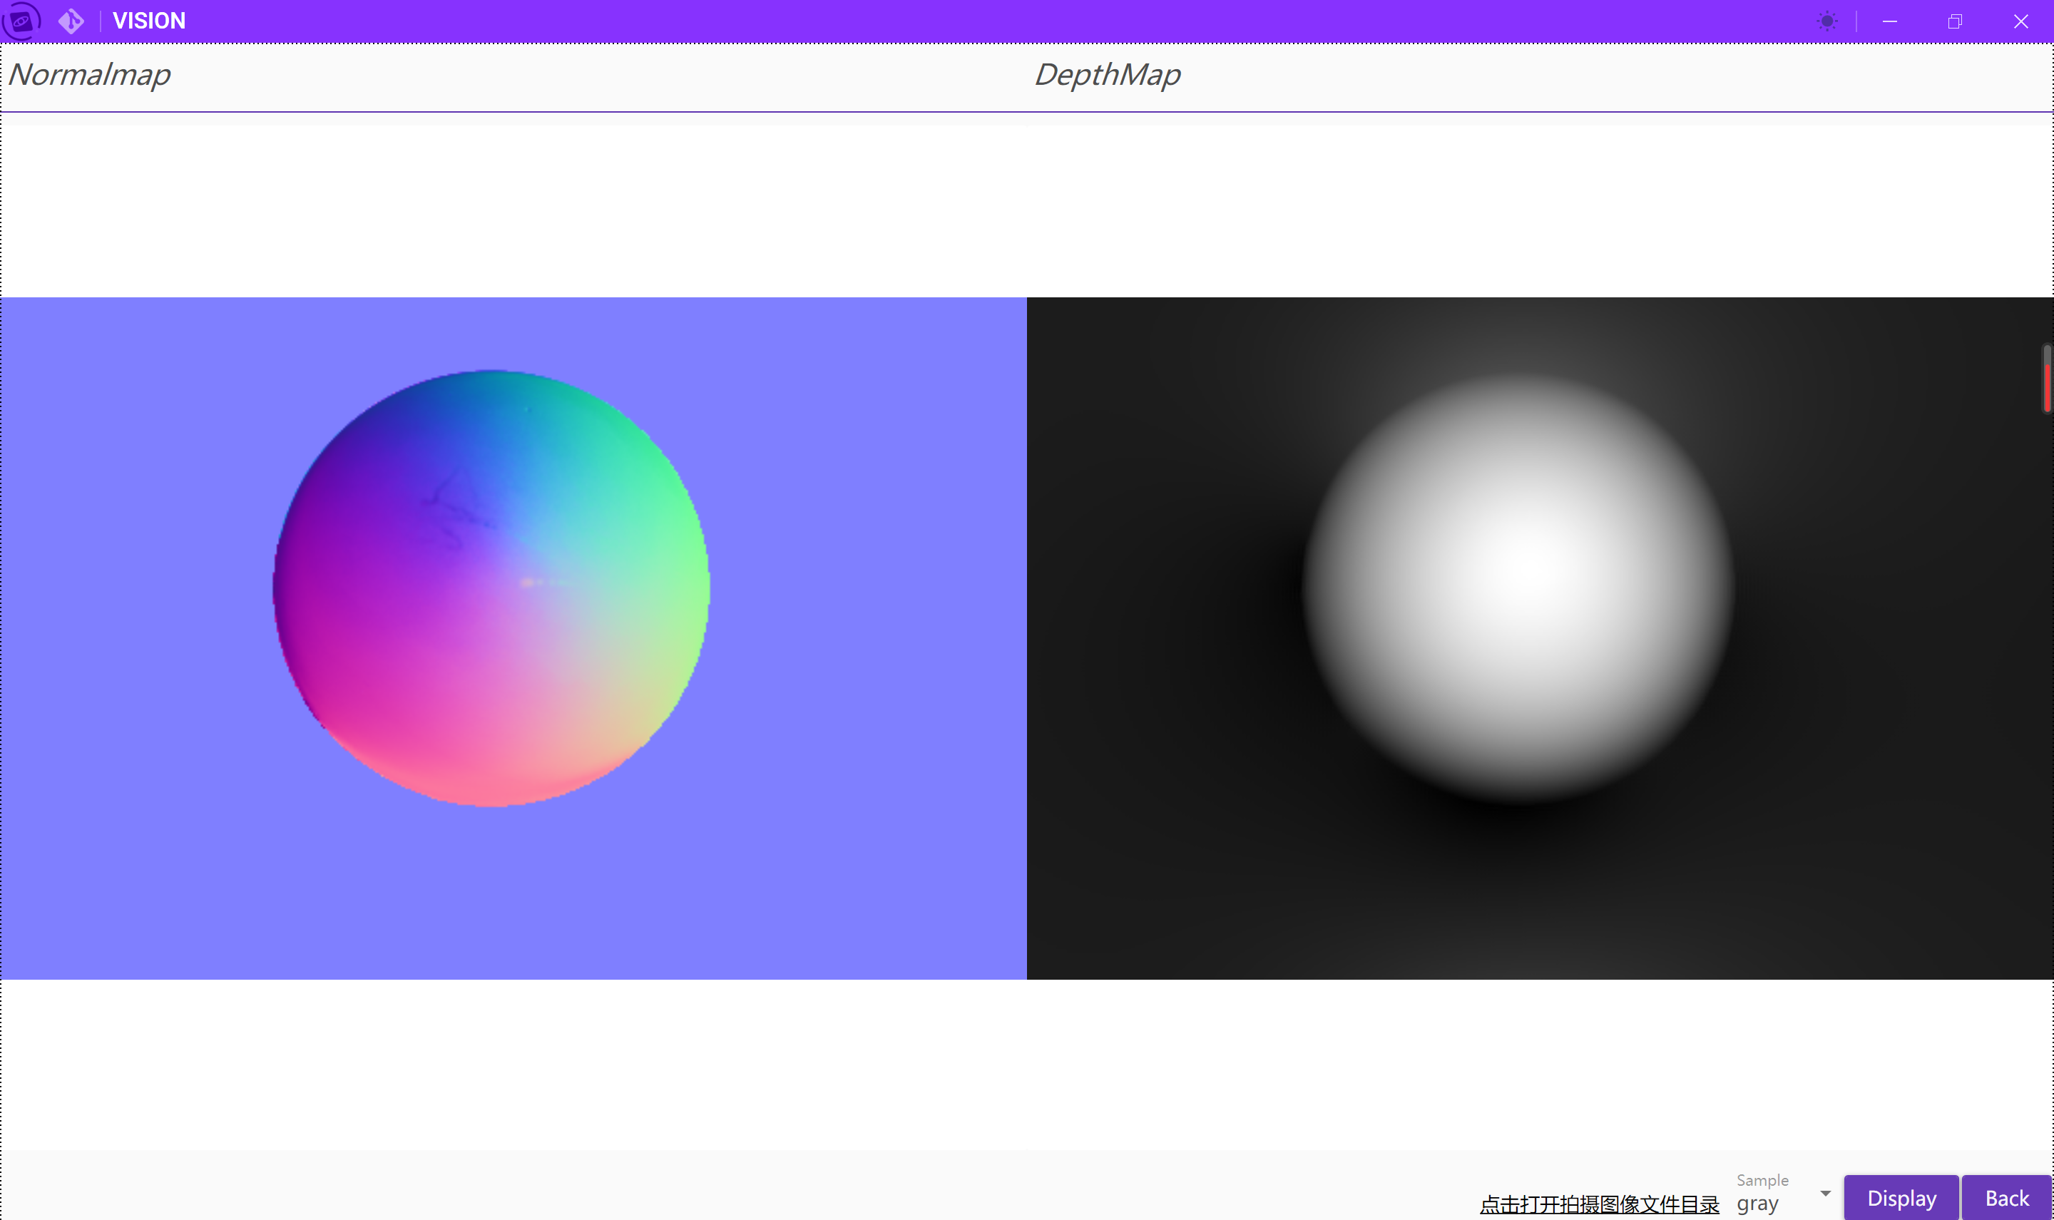Close the VISION window
Viewport: 2054px width, 1220px height.
tap(2020, 21)
